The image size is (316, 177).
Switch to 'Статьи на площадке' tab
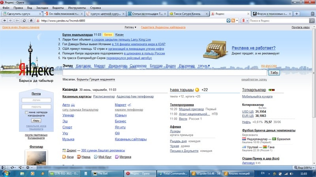[147, 14]
